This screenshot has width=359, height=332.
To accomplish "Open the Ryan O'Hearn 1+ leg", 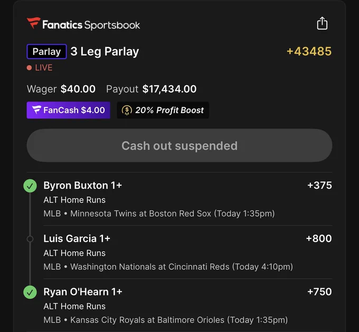I will coord(83,292).
